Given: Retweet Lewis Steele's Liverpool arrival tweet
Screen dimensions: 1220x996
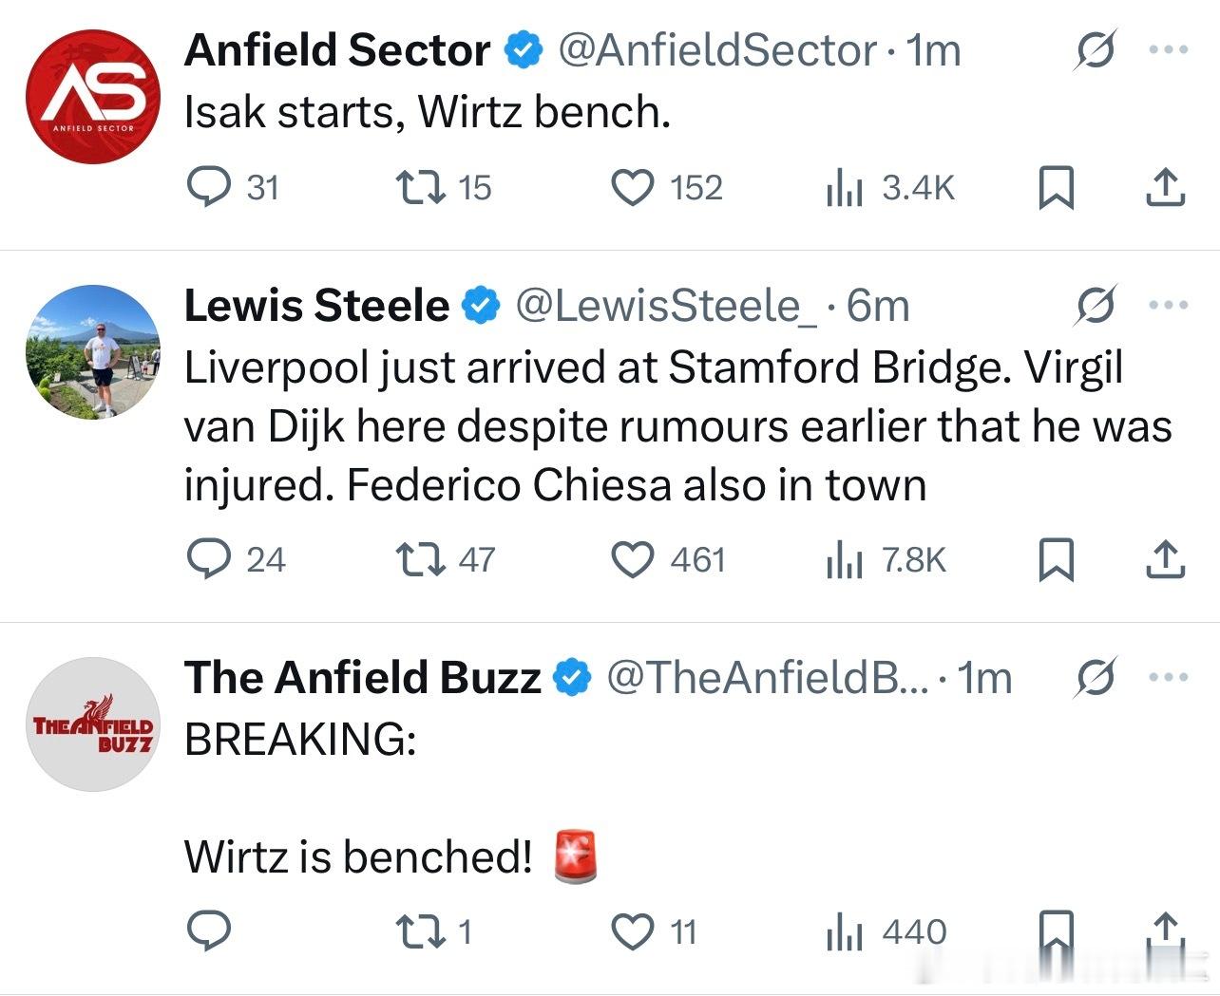Looking at the screenshot, I should (421, 559).
